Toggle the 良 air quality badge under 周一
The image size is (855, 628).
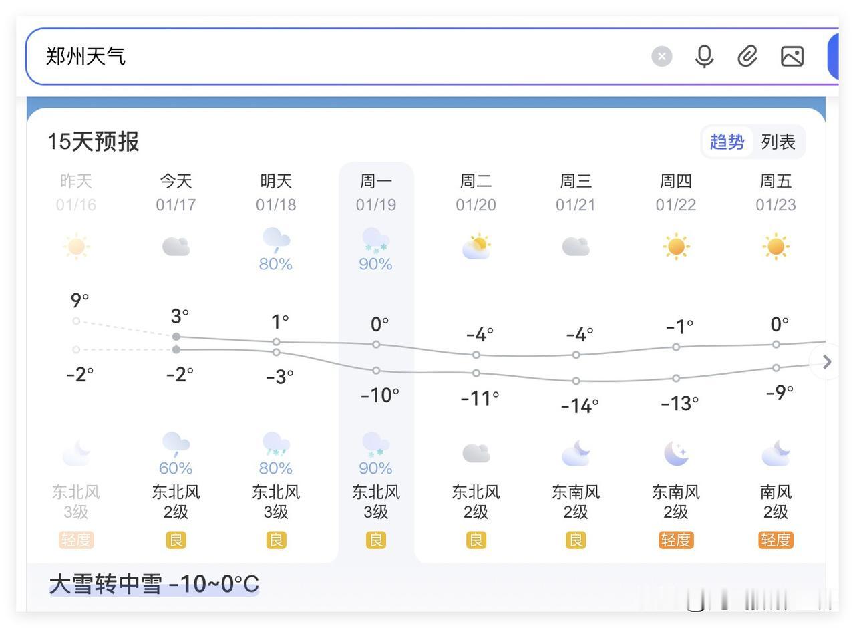pos(375,540)
